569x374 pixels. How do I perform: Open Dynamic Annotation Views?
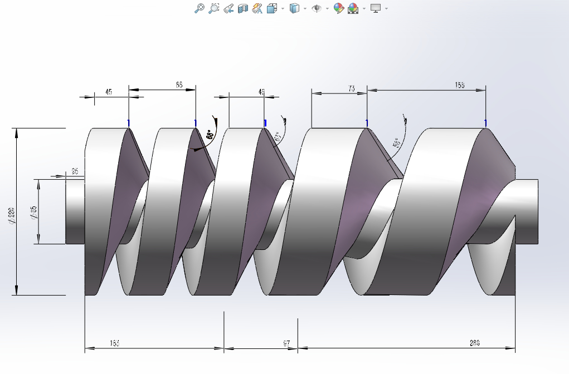point(257,8)
